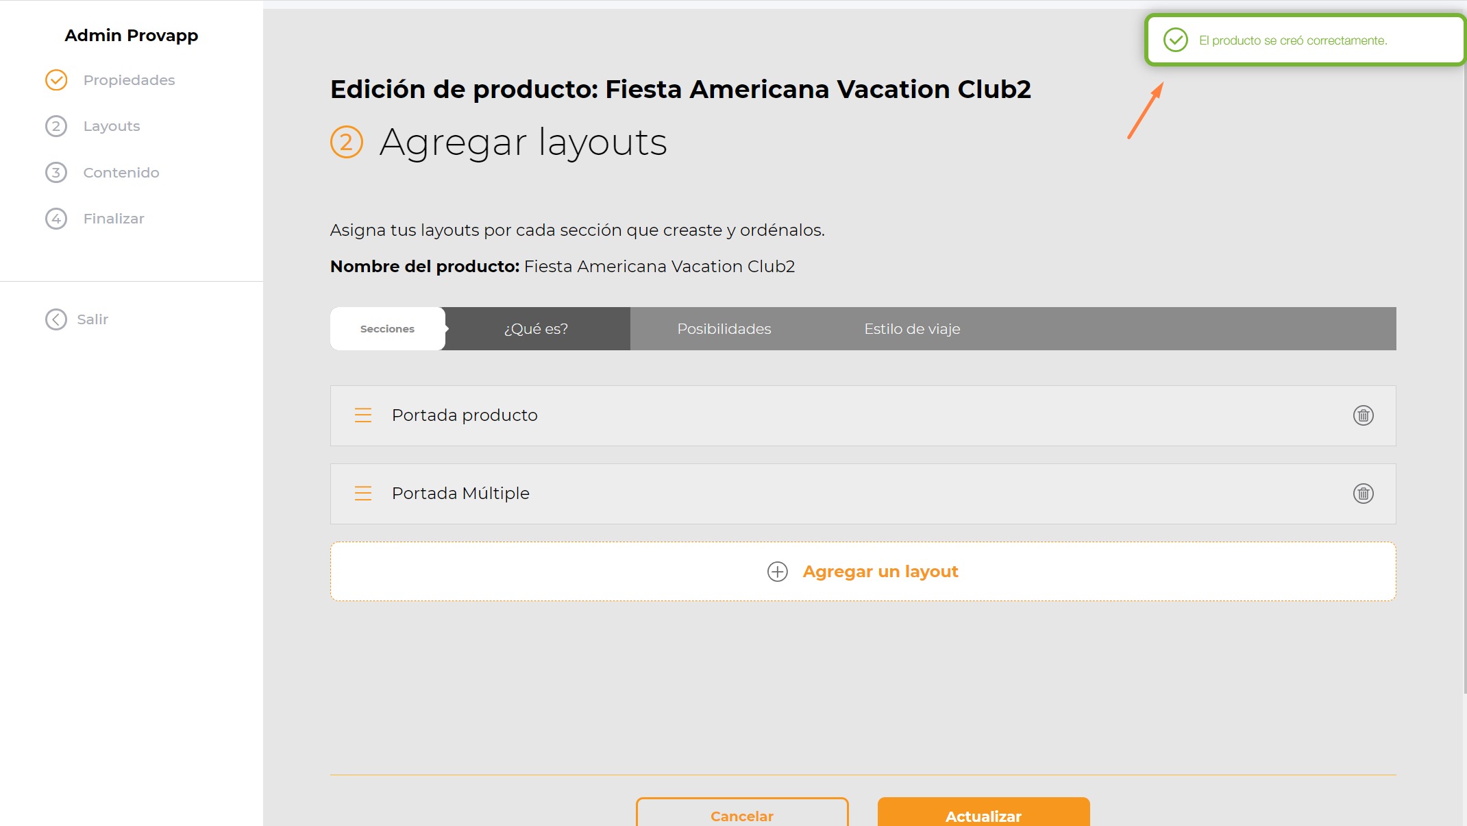This screenshot has width=1467, height=826.
Task: Click drag handle of Portada Múltiple row
Action: 363,494
